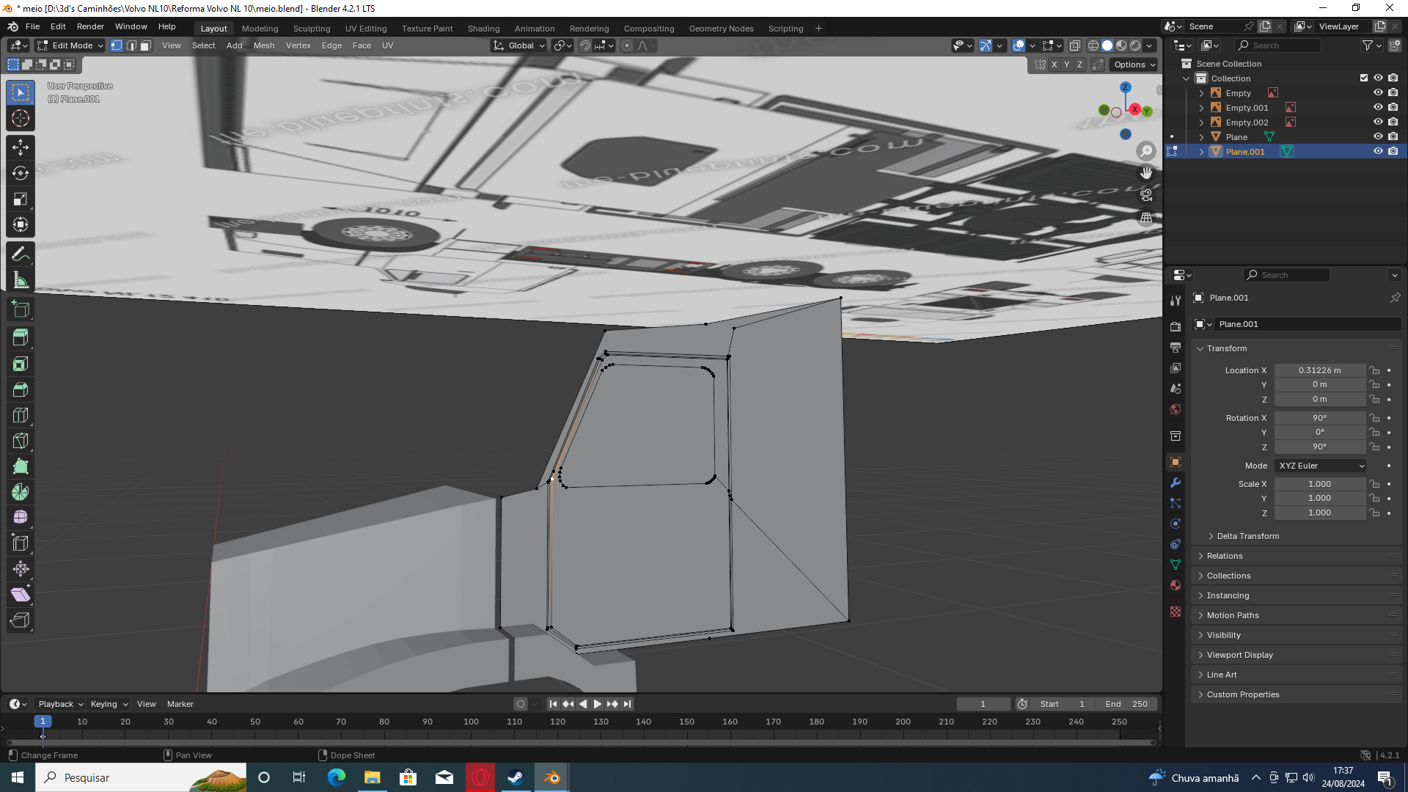Select the Extrude Region tool

[21, 338]
